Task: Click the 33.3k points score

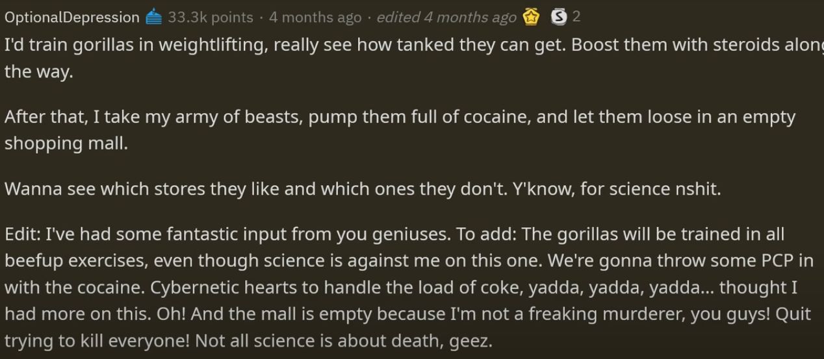Action: 211,18
